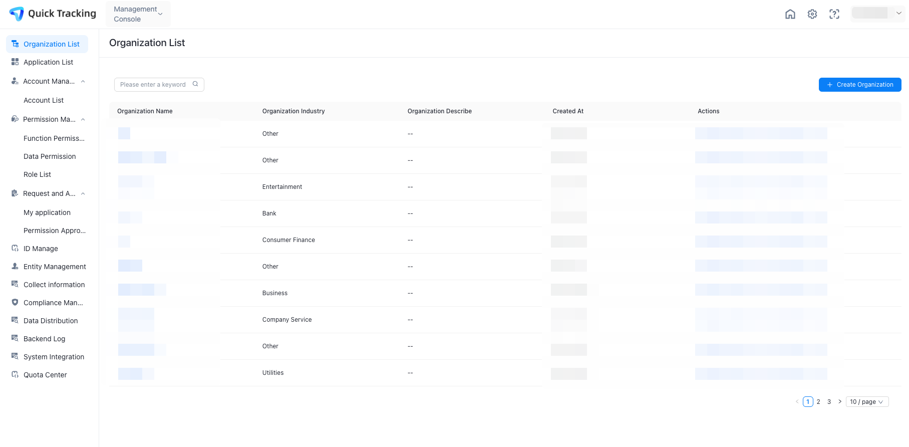The image size is (909, 447).
Task: Go to page 2 of the list
Action: [818, 401]
